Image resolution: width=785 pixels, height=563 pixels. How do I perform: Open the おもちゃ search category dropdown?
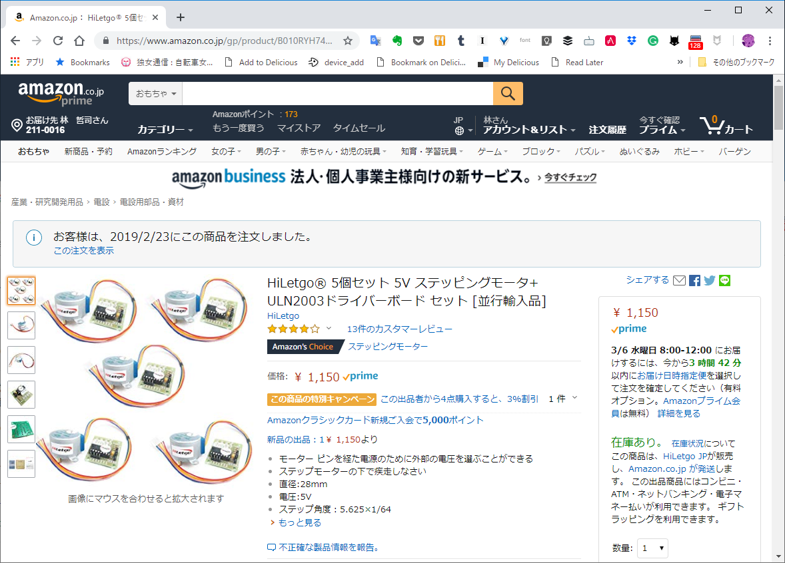click(x=156, y=93)
